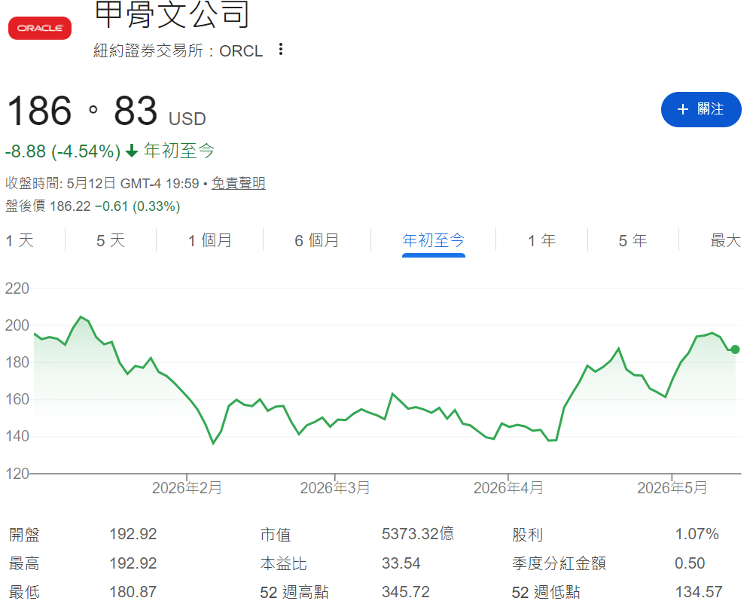Click the 52-week high value 345.72
This screenshot has height=601, width=756.
[406, 592]
